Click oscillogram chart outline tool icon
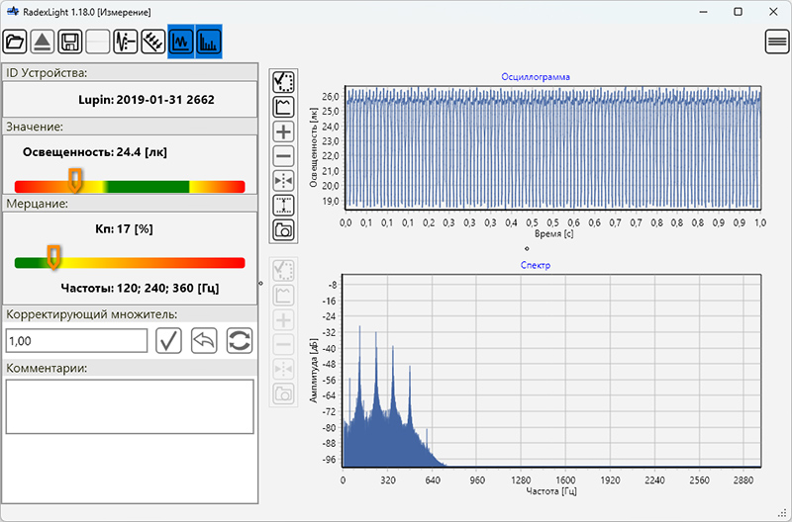The height and width of the screenshot is (522, 792). [x=283, y=106]
